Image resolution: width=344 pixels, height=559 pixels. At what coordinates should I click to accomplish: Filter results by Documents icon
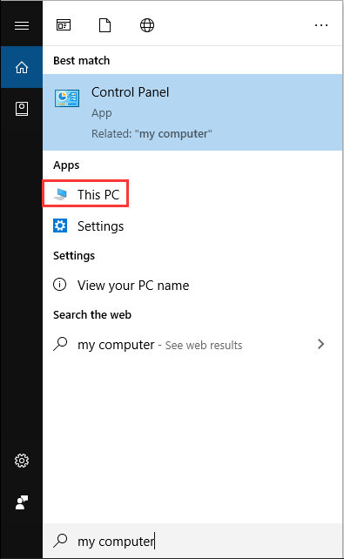point(105,25)
